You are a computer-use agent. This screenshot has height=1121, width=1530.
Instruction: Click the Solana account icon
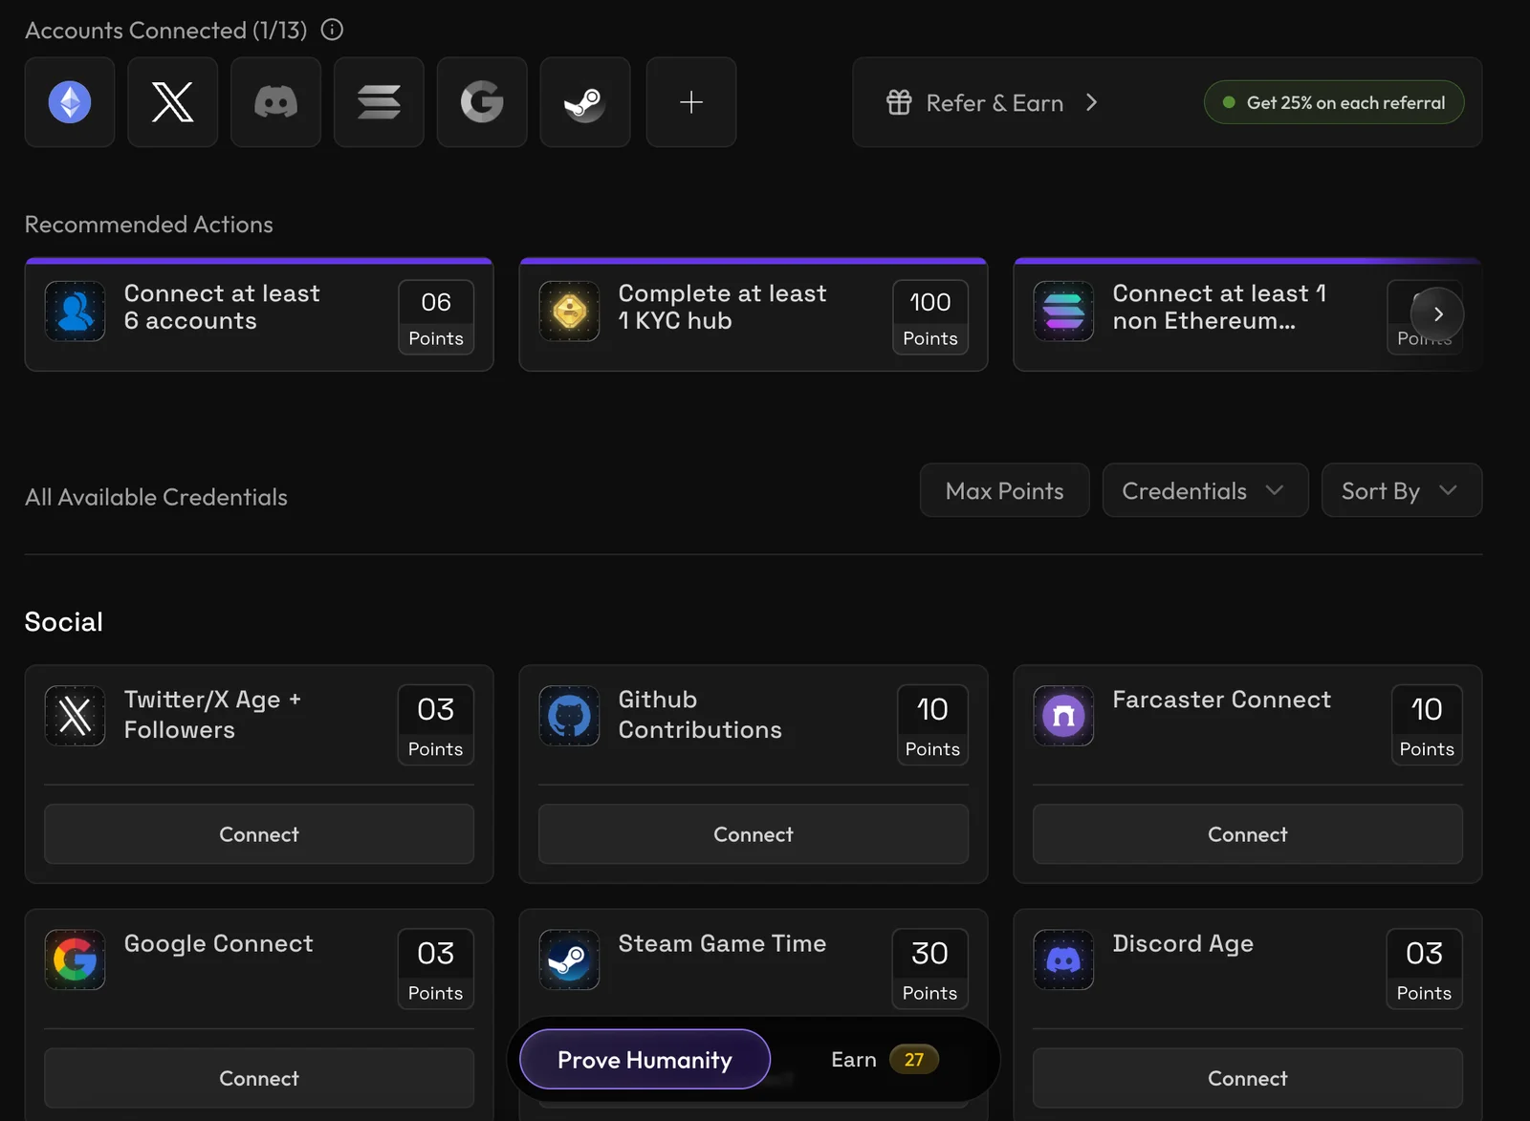[379, 102]
